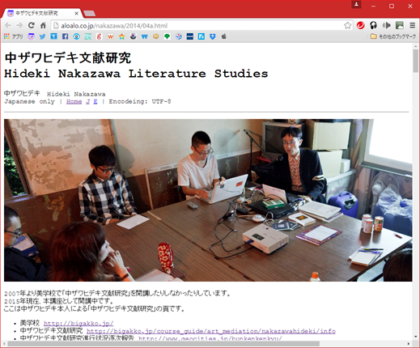Open the bigakko course_guide nakazawahideki info link

pos(211,331)
